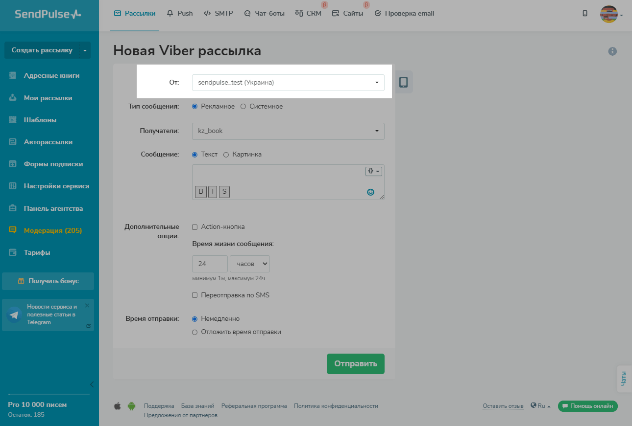Select Текст message option
This screenshot has height=426, width=632.
195,155
